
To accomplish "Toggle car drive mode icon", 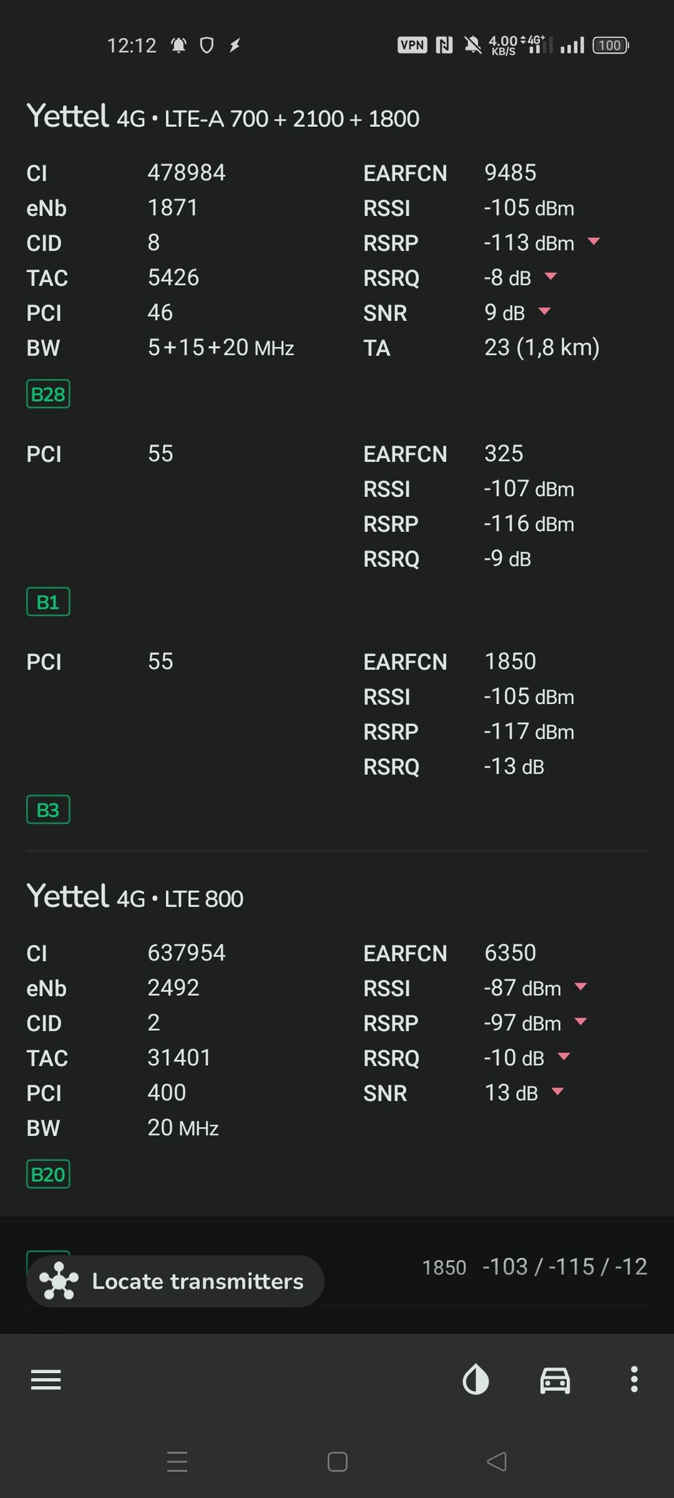I will 555,1380.
